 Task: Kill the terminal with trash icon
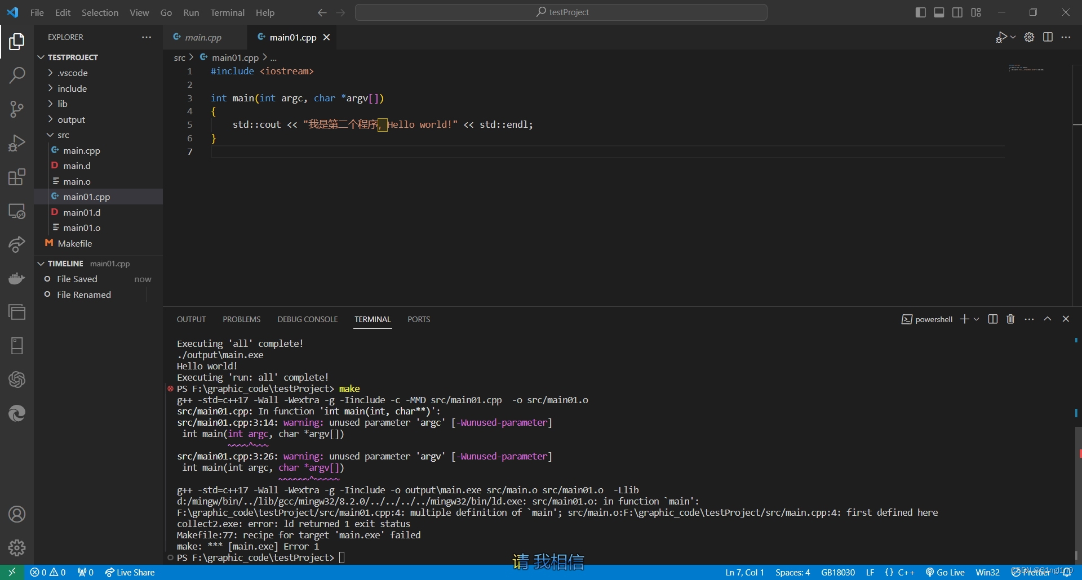click(x=1010, y=319)
